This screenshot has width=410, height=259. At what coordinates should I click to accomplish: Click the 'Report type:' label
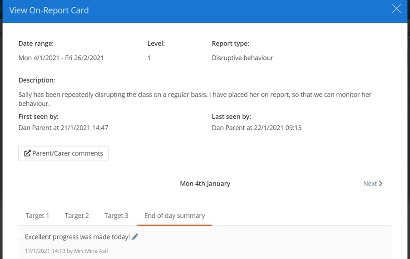[x=230, y=44]
